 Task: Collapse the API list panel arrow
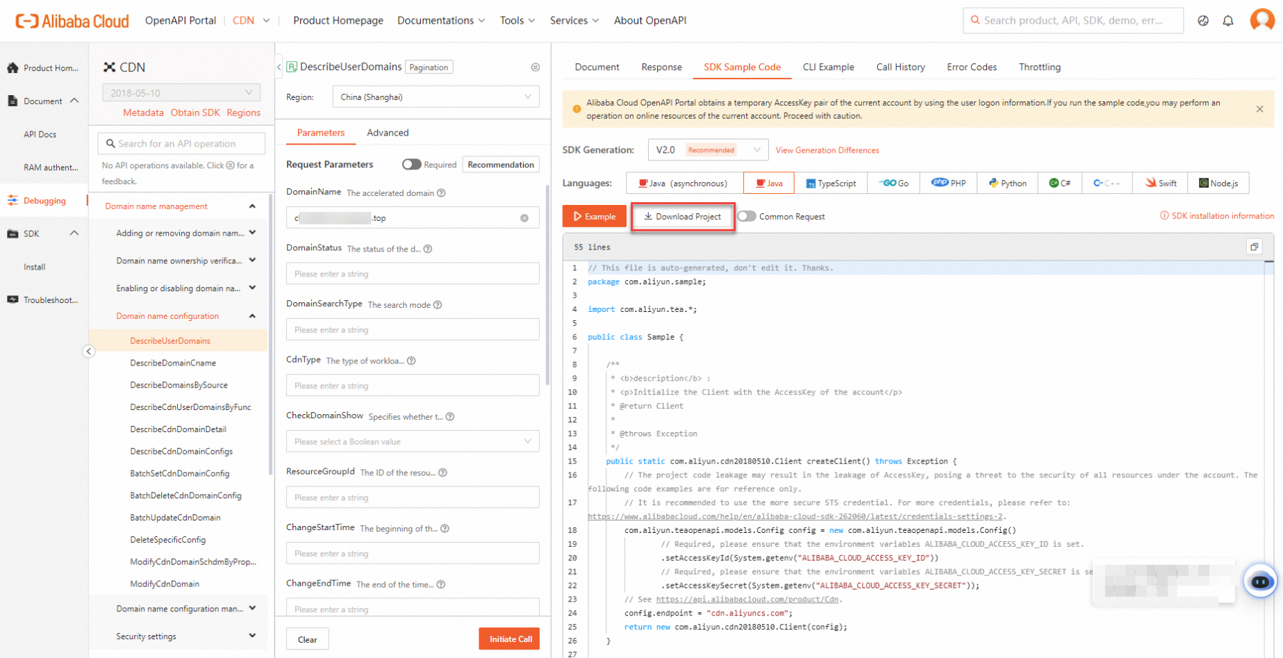(279, 67)
